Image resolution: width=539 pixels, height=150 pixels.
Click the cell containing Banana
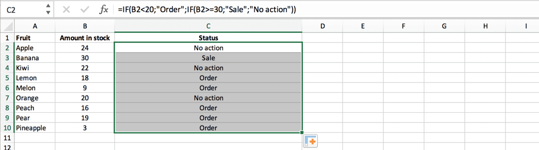click(35, 58)
